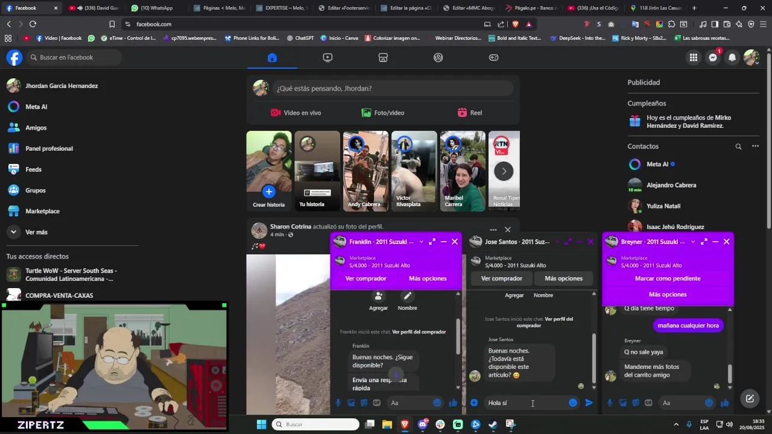Click the Facebook logo
This screenshot has height=434, width=772.
tap(14, 57)
